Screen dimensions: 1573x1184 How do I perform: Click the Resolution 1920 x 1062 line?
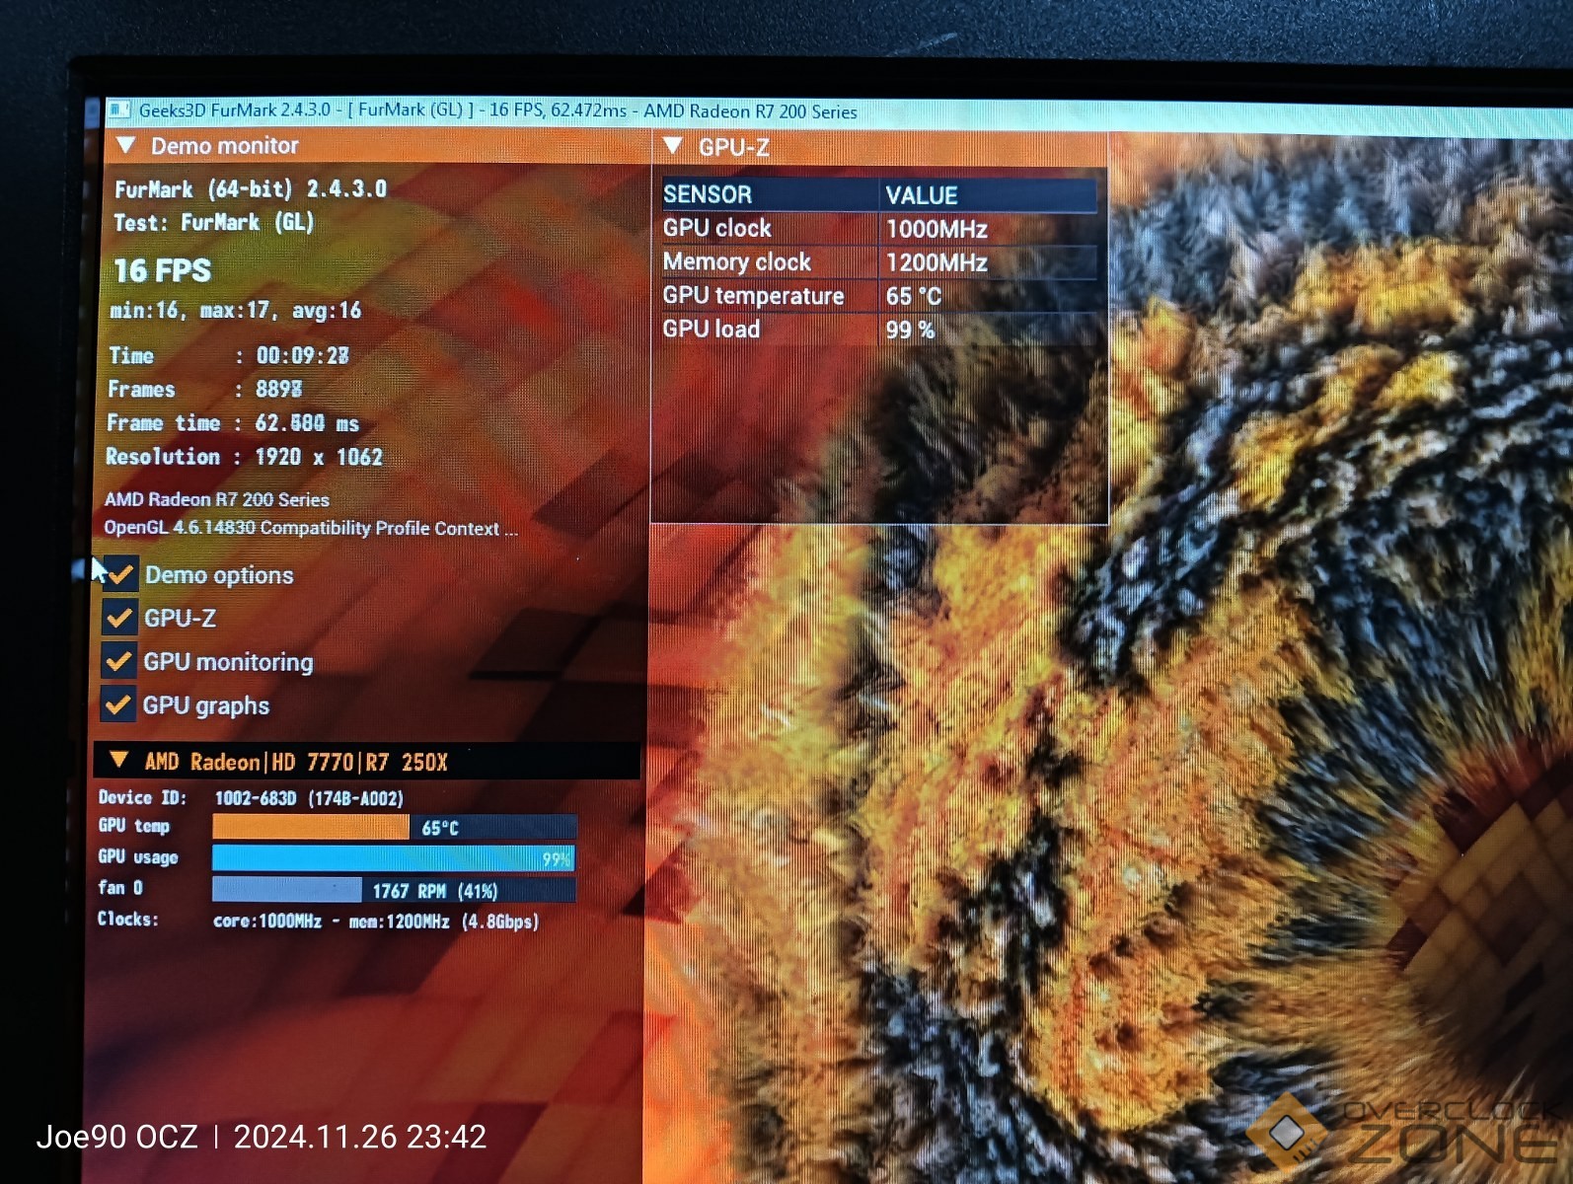pyautogui.click(x=244, y=456)
